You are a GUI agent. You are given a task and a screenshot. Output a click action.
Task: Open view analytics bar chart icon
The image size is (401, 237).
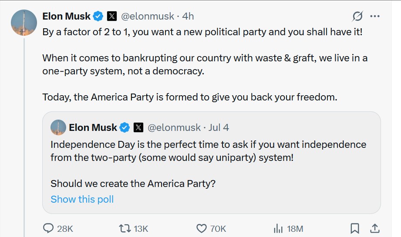tap(278, 228)
